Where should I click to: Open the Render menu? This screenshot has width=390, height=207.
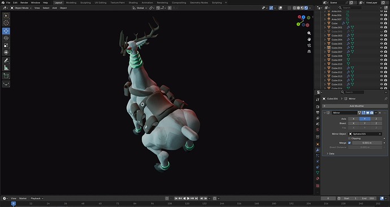pyautogui.click(x=24, y=2)
